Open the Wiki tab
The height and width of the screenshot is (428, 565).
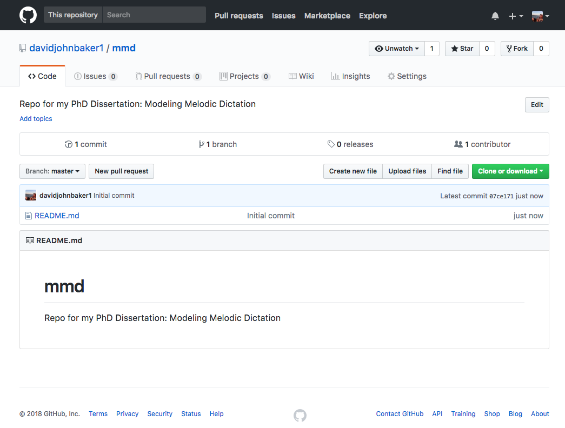(x=301, y=76)
